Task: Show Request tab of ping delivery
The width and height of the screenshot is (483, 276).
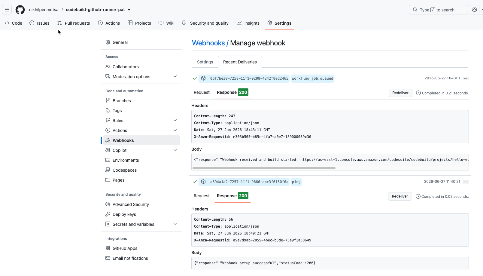Action: (x=202, y=196)
